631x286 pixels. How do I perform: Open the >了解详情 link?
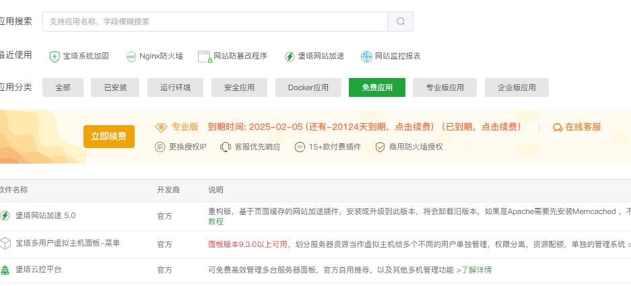(x=474, y=270)
